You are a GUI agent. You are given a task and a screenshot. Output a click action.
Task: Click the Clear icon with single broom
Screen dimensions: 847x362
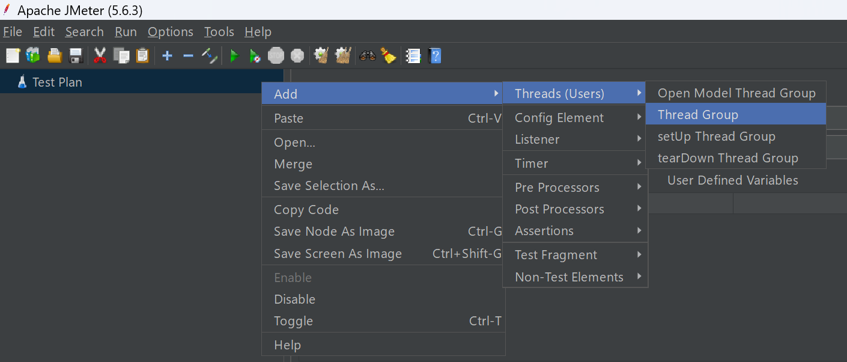click(321, 56)
